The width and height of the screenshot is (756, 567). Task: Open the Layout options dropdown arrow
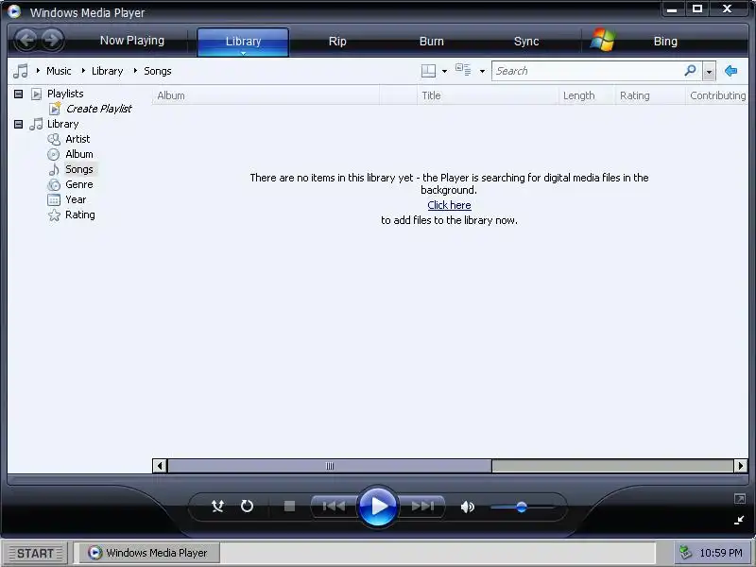[444, 72]
